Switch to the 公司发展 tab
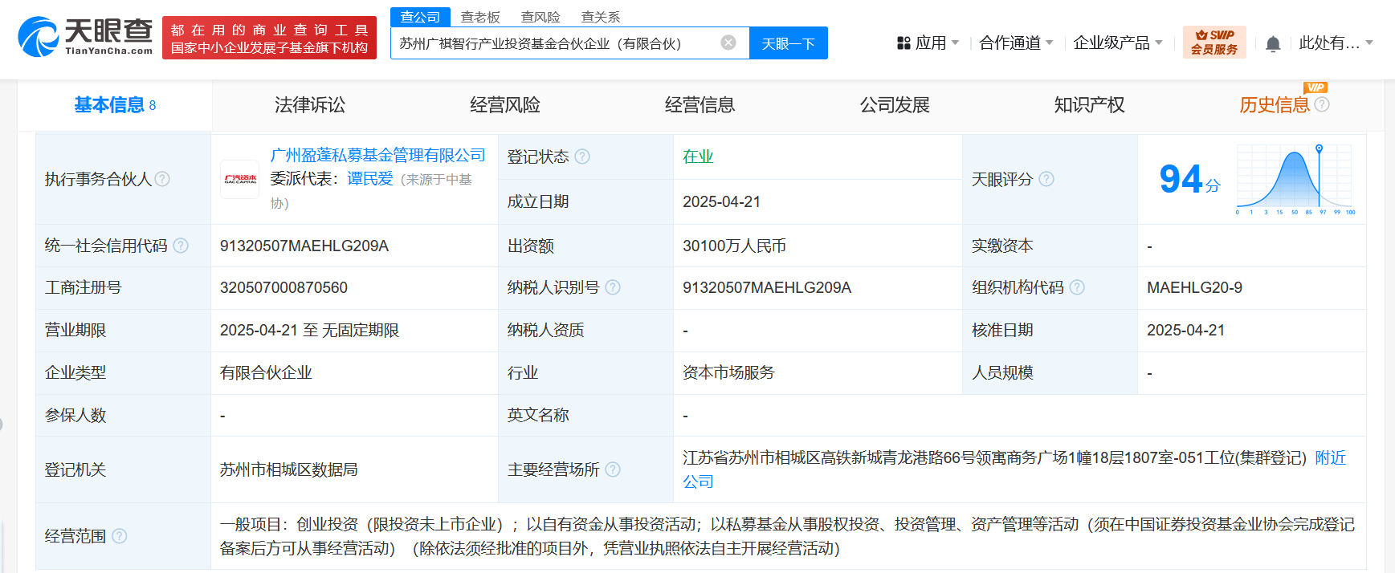Image resolution: width=1395 pixels, height=573 pixels. click(x=895, y=104)
